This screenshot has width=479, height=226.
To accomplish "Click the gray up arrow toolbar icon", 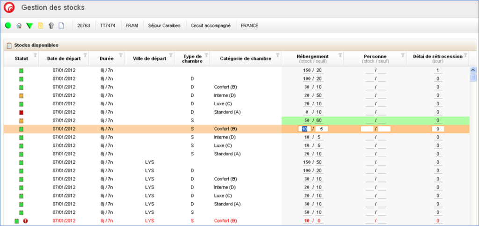I will [51, 25].
